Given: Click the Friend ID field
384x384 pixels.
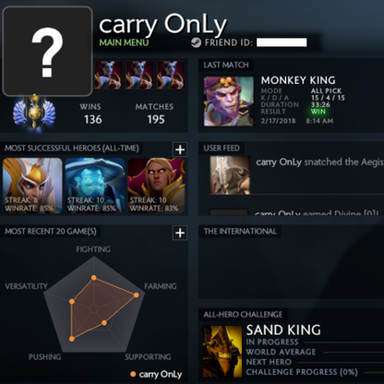Looking at the screenshot, I should (x=282, y=42).
